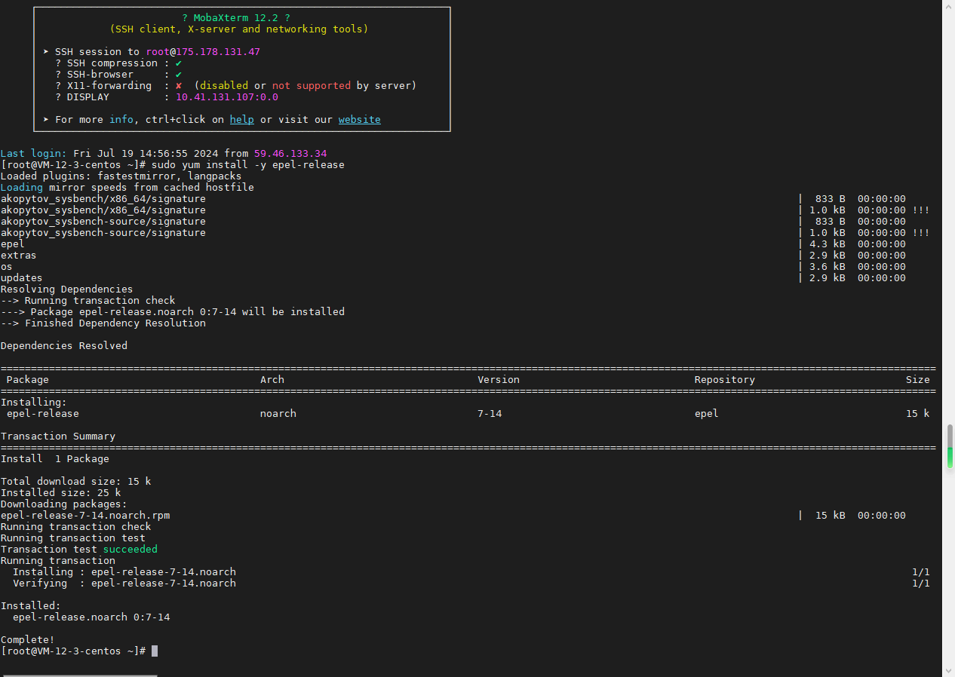
Task: Click the vertical scrollbar thumb on the right
Action: 950,446
